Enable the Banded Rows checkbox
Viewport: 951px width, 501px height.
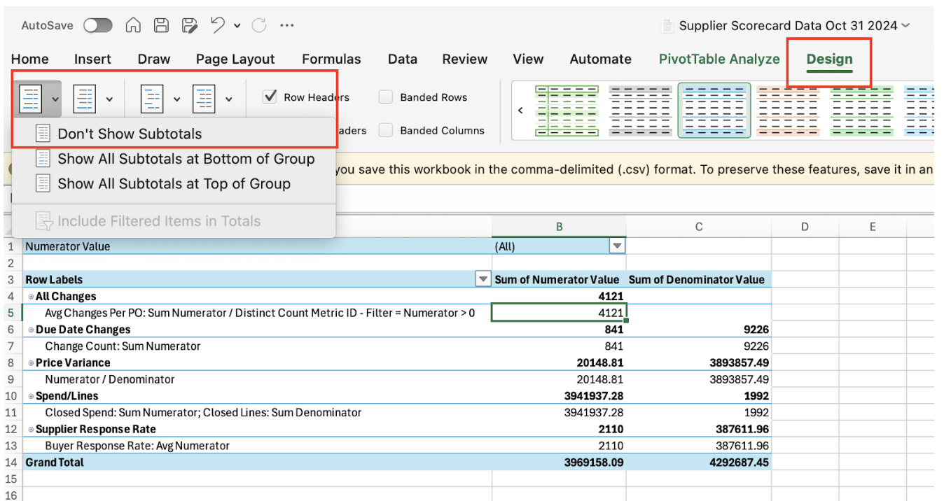pos(386,97)
